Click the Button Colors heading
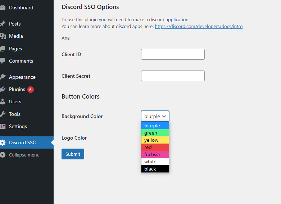 (x=81, y=96)
